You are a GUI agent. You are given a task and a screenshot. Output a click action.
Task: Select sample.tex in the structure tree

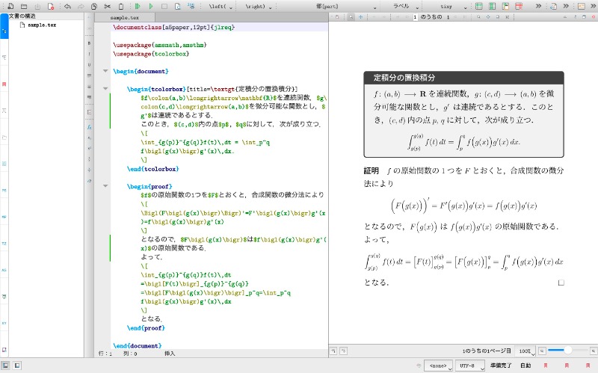[x=41, y=25]
